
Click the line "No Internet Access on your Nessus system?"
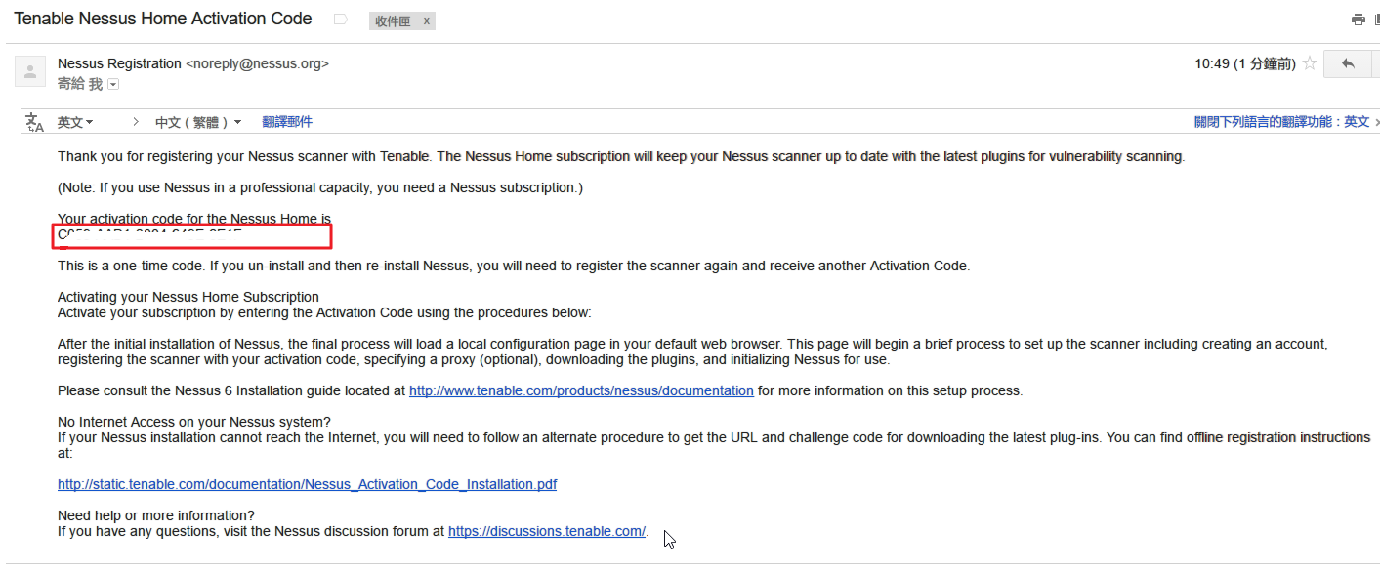click(x=194, y=422)
